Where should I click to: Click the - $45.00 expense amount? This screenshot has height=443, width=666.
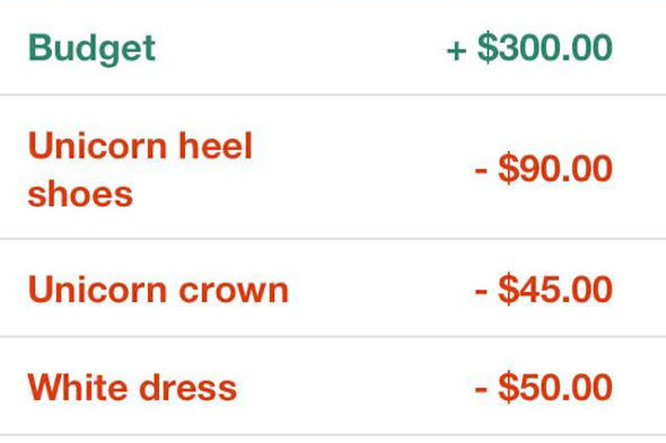point(544,290)
